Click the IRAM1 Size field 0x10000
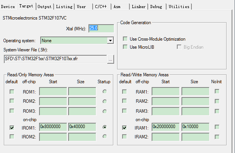 coord(196,127)
